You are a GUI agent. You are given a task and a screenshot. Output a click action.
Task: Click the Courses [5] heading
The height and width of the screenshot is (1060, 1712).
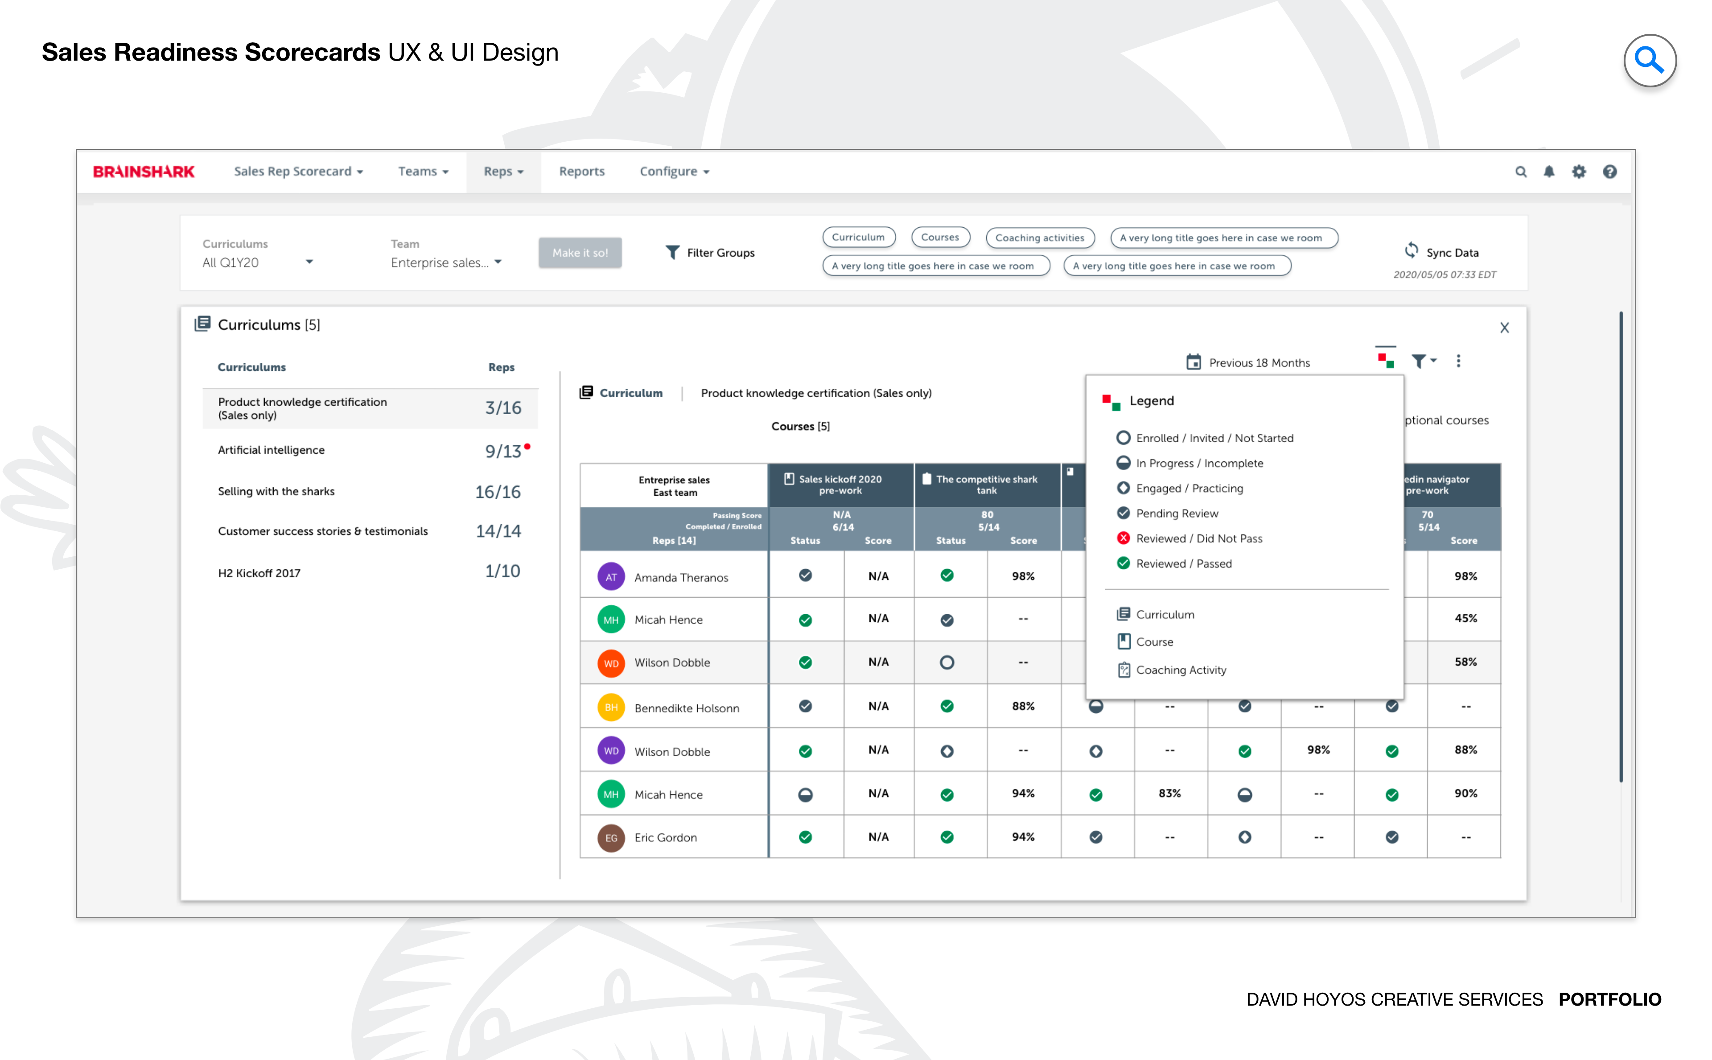click(800, 426)
